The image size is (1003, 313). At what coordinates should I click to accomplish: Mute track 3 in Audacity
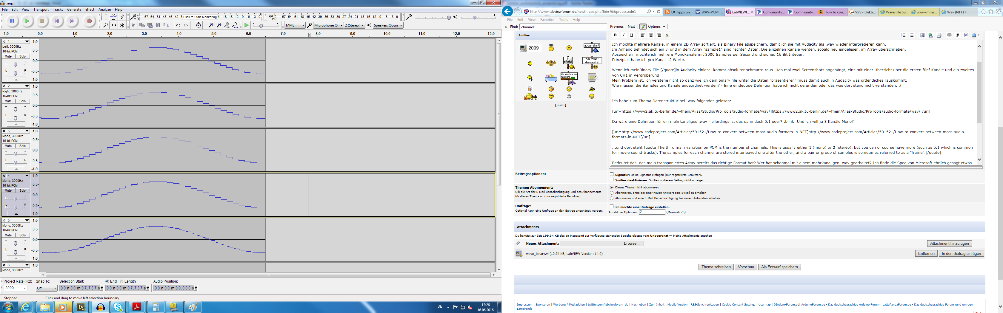click(x=8, y=146)
